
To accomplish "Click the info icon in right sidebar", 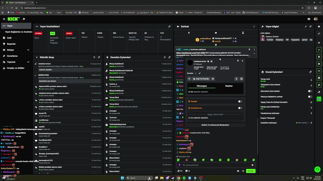I will pyautogui.click(x=319, y=26).
